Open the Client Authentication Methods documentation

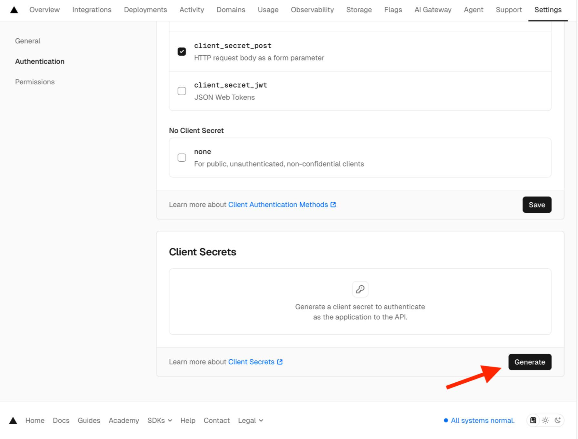point(278,205)
